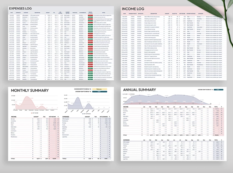This screenshot has height=173, width=233.
Task: Toggle the NET INCOME legend in the income chart
Action: pos(32,113)
